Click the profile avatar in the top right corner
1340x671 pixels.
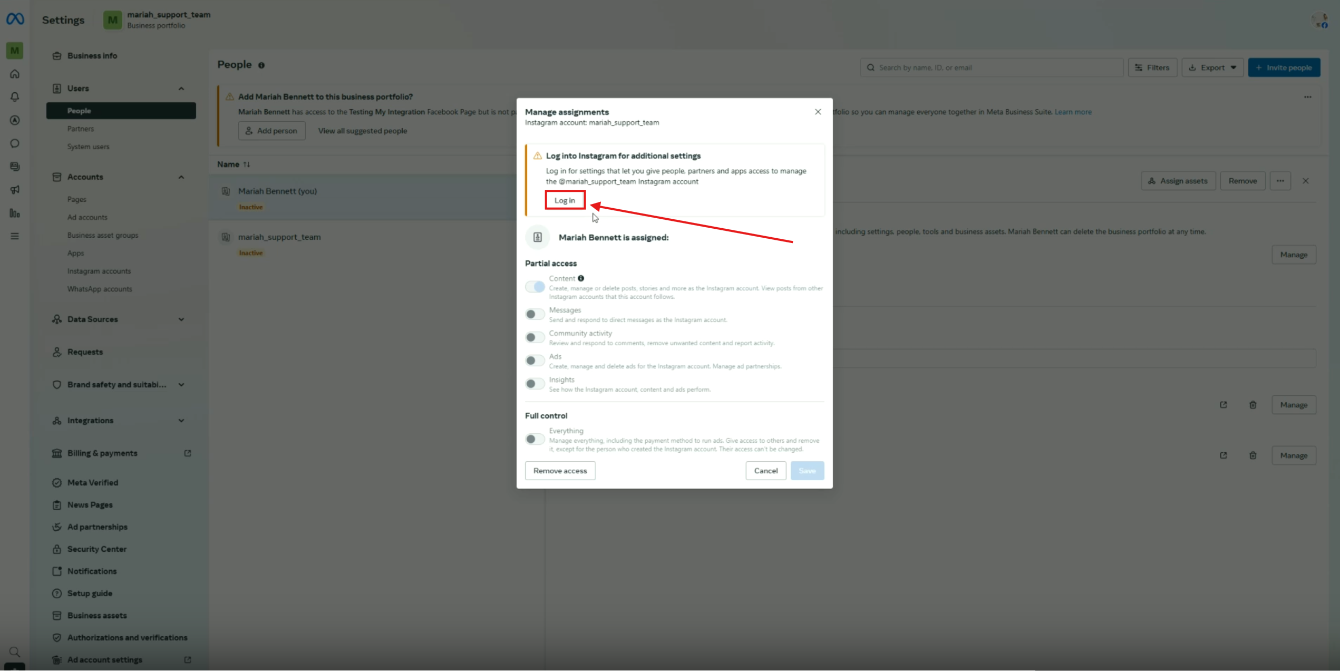(1319, 20)
